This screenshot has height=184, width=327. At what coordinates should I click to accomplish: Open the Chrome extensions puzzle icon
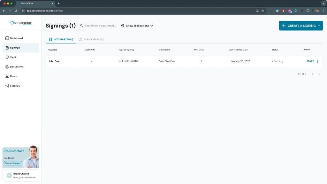pyautogui.click(x=308, y=11)
